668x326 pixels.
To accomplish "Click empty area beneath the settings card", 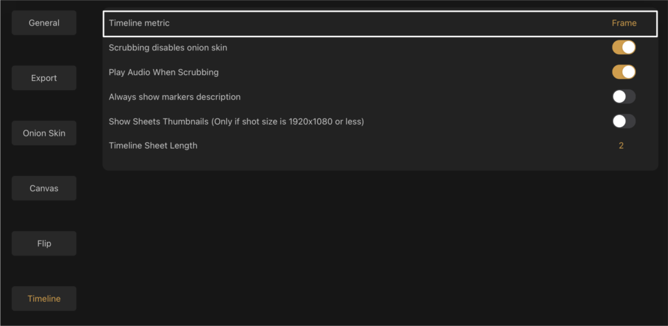I will coord(379,247).
